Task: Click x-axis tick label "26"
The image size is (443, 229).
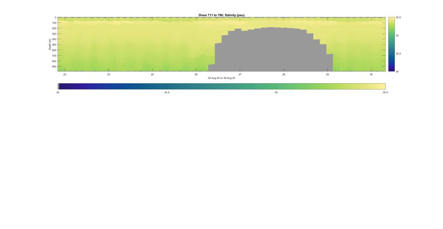Action: [196, 74]
